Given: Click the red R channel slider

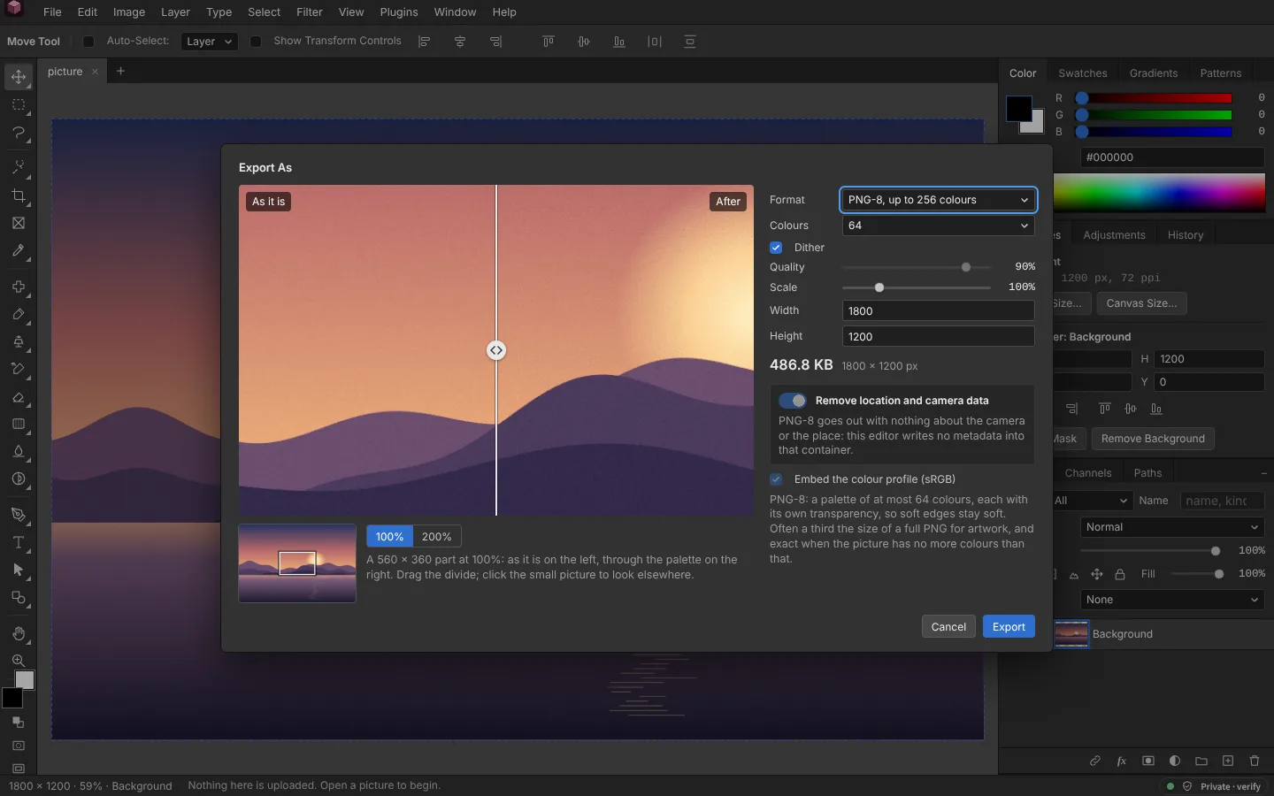Looking at the screenshot, I should pyautogui.click(x=1154, y=98).
